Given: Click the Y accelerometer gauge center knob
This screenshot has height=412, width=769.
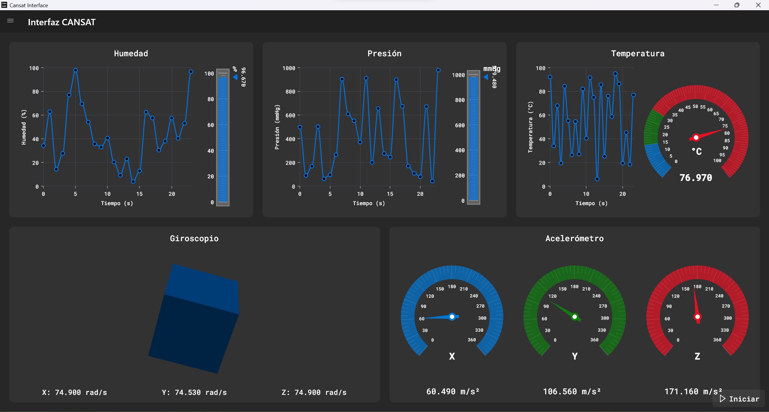Looking at the screenshot, I should tap(575, 317).
